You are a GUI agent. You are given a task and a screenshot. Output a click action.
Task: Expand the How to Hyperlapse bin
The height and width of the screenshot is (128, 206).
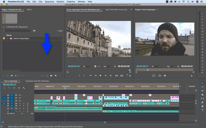click(8, 38)
